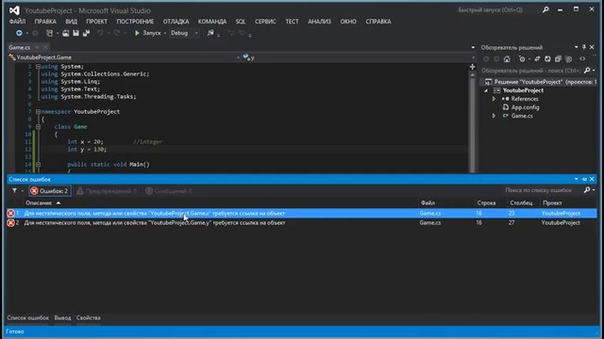Open the Debug configuration dropdown
Image resolution: width=604 pixels, height=339 pixels.
pyautogui.click(x=184, y=34)
